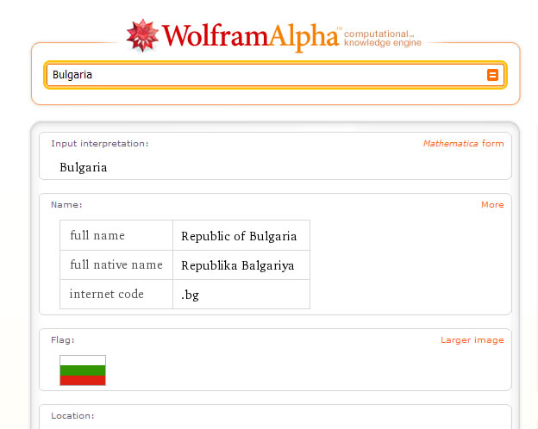Click the 'Name:' section heading
The height and width of the screenshot is (429, 538).
[x=66, y=205]
